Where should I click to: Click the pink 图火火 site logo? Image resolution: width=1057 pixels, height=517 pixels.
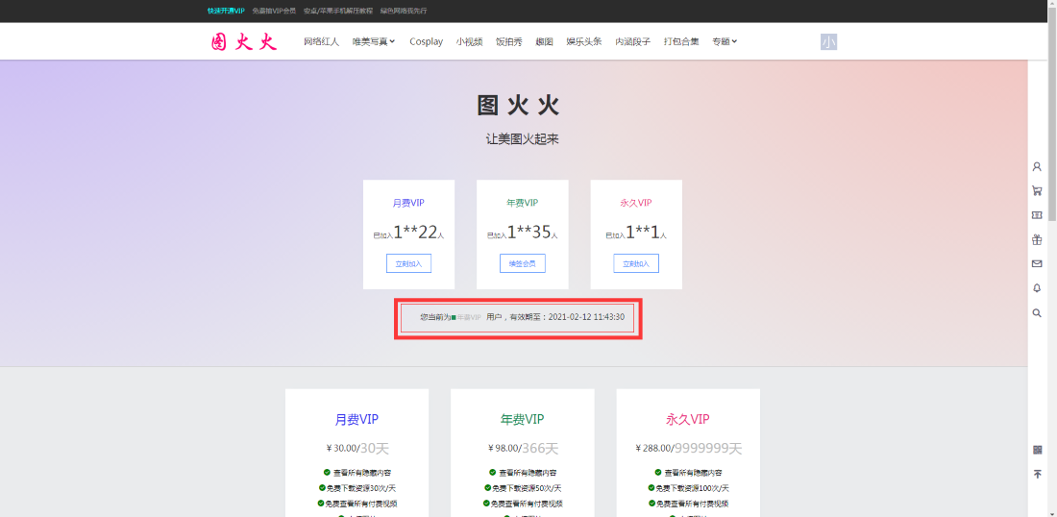[244, 41]
